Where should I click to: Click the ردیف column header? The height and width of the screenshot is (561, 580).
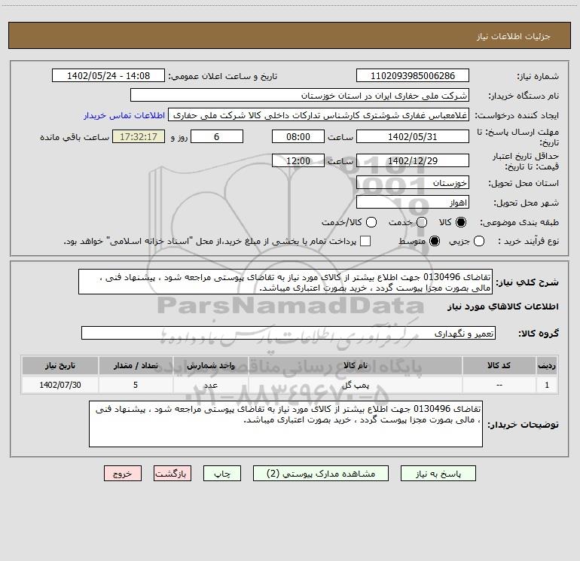pyautogui.click(x=547, y=366)
